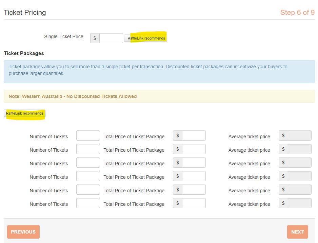318x243 pixels.
Task: Click the last row Average ticket price field
Action: [299, 203]
